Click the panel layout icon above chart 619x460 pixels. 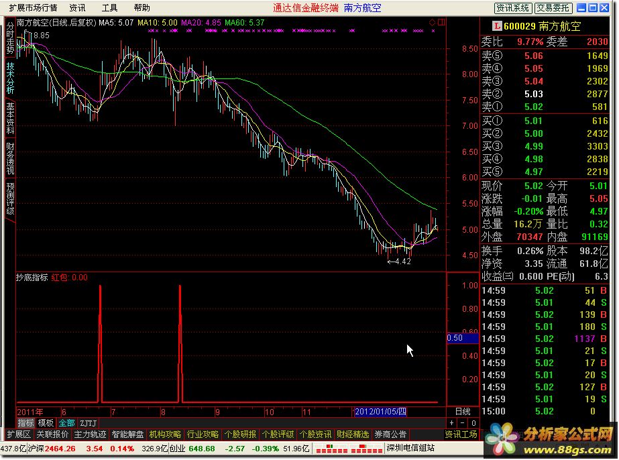point(441,23)
